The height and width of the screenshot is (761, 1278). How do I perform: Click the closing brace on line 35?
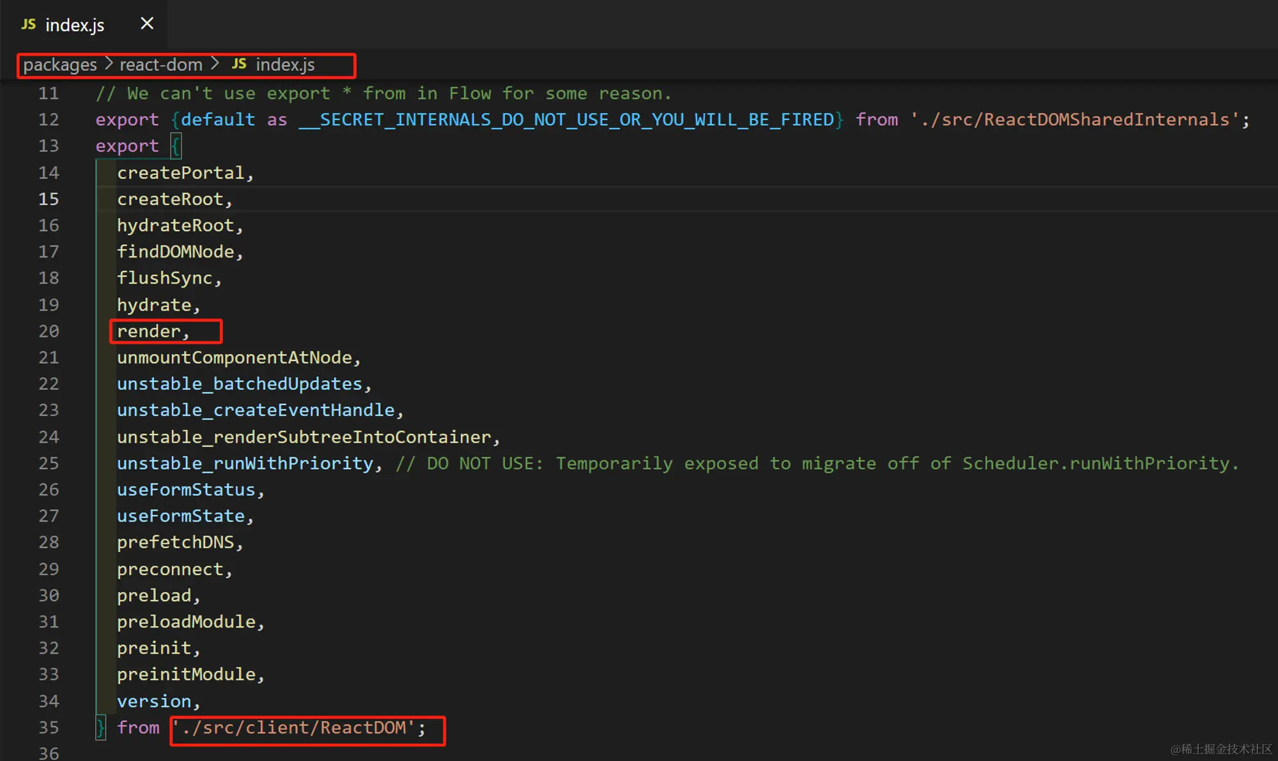coord(100,728)
